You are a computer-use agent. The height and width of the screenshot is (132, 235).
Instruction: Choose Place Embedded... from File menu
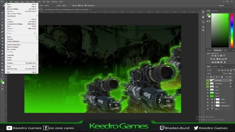pos(22,47)
